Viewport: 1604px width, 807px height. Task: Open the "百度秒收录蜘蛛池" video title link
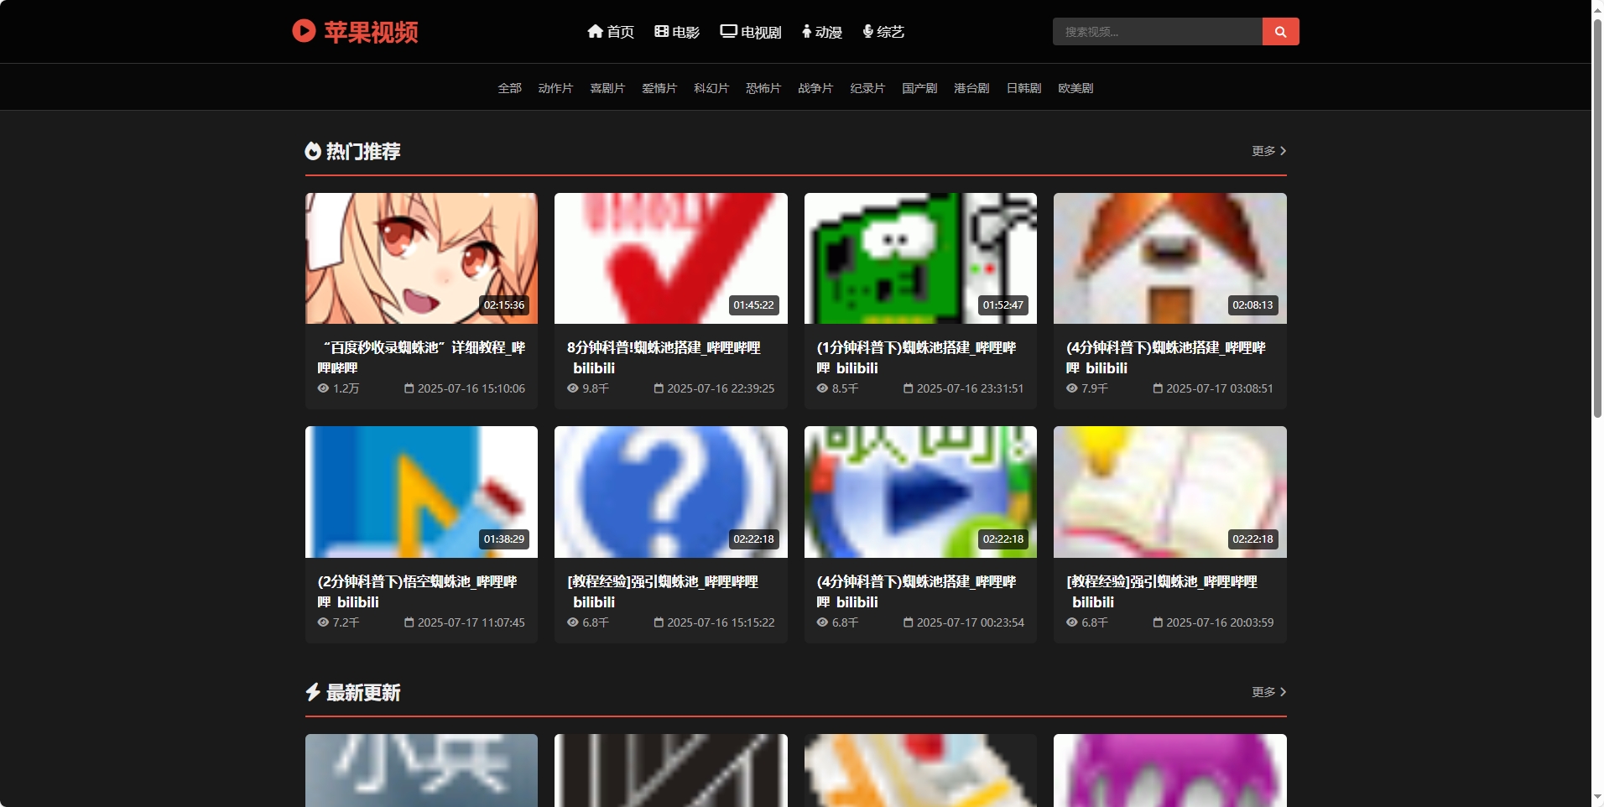pyautogui.click(x=421, y=357)
